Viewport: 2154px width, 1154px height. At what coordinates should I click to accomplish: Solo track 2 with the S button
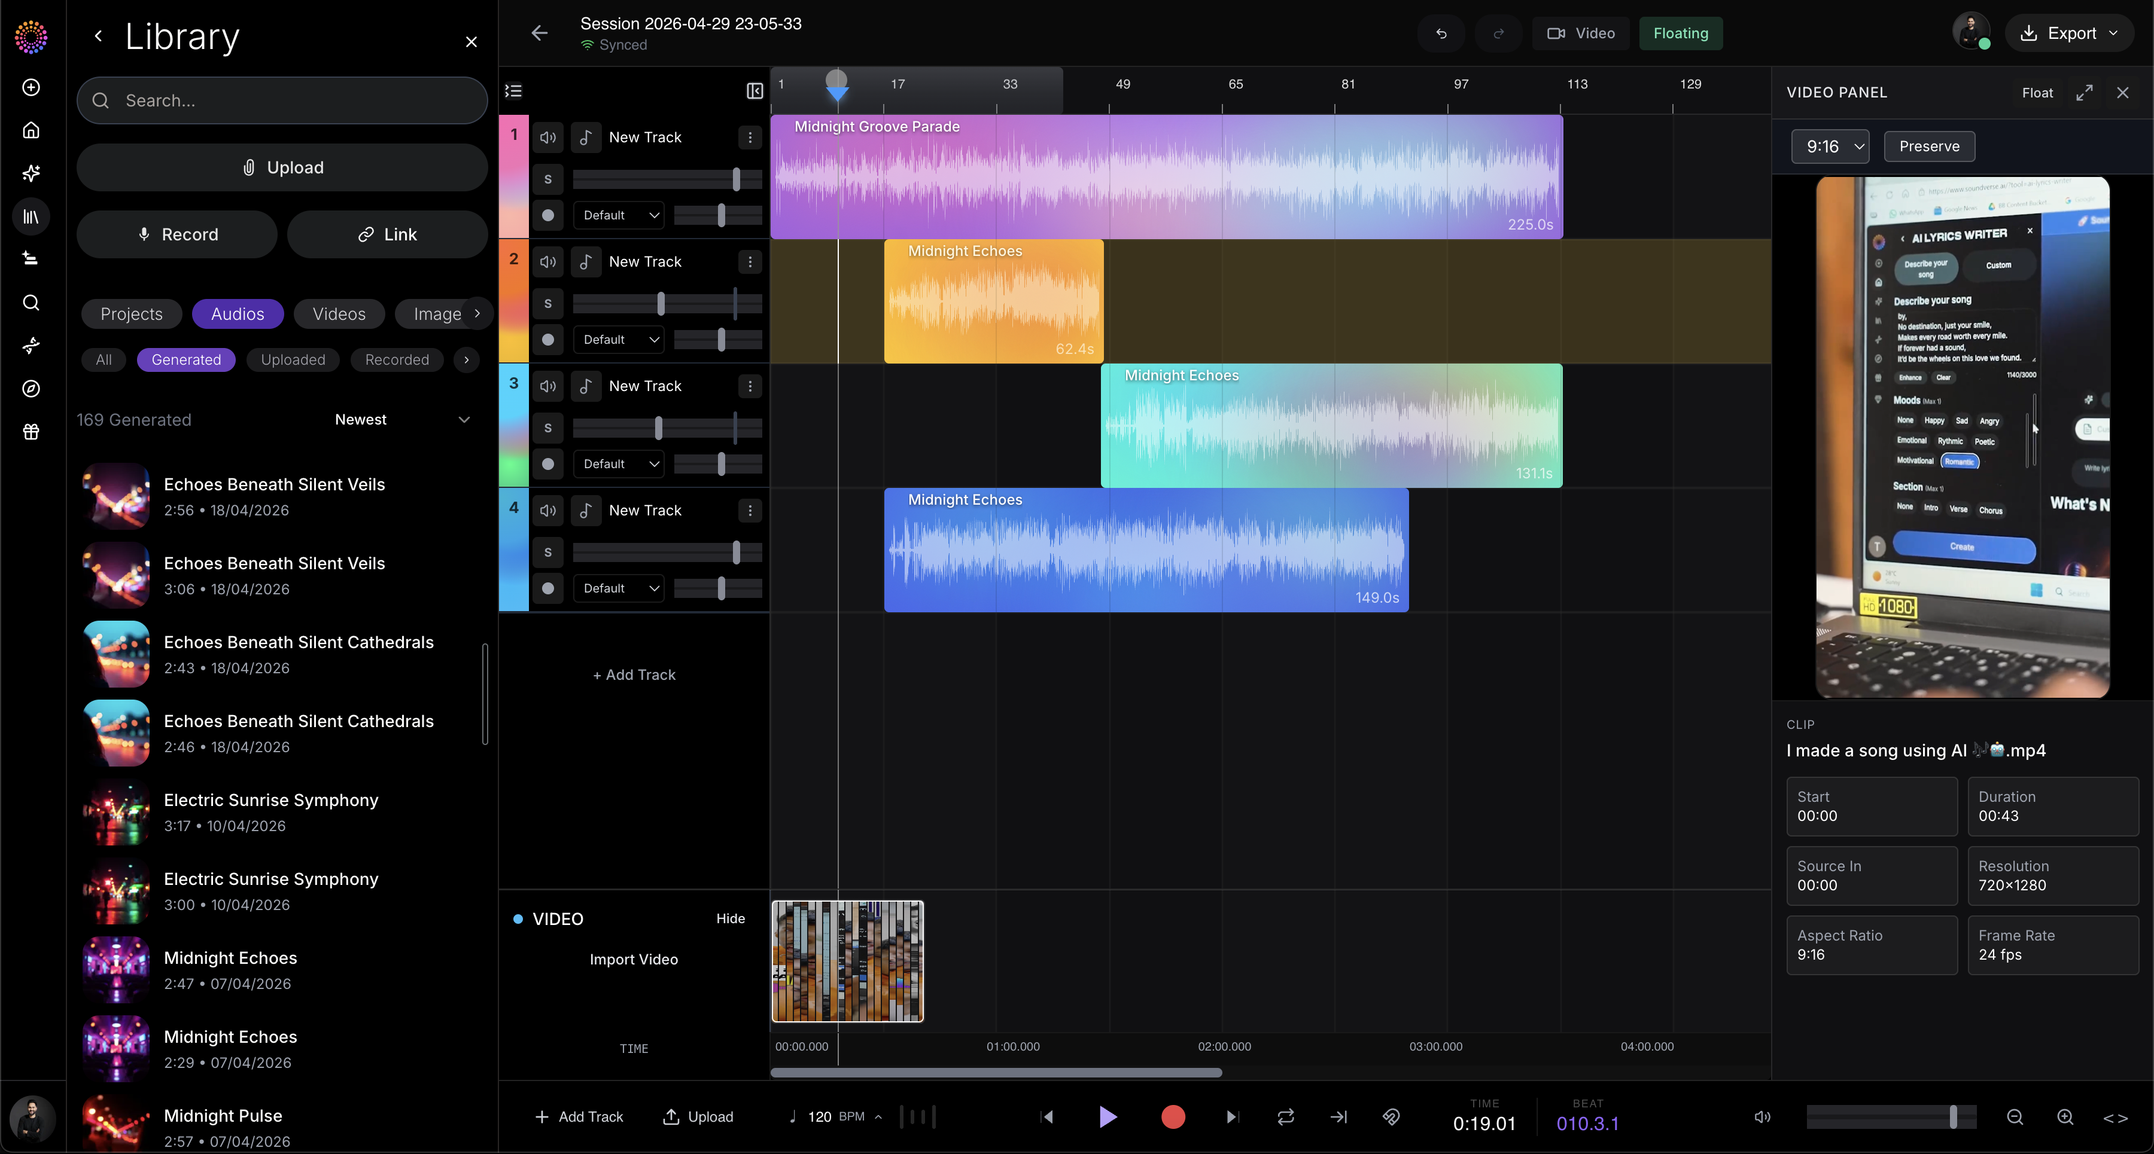point(547,303)
